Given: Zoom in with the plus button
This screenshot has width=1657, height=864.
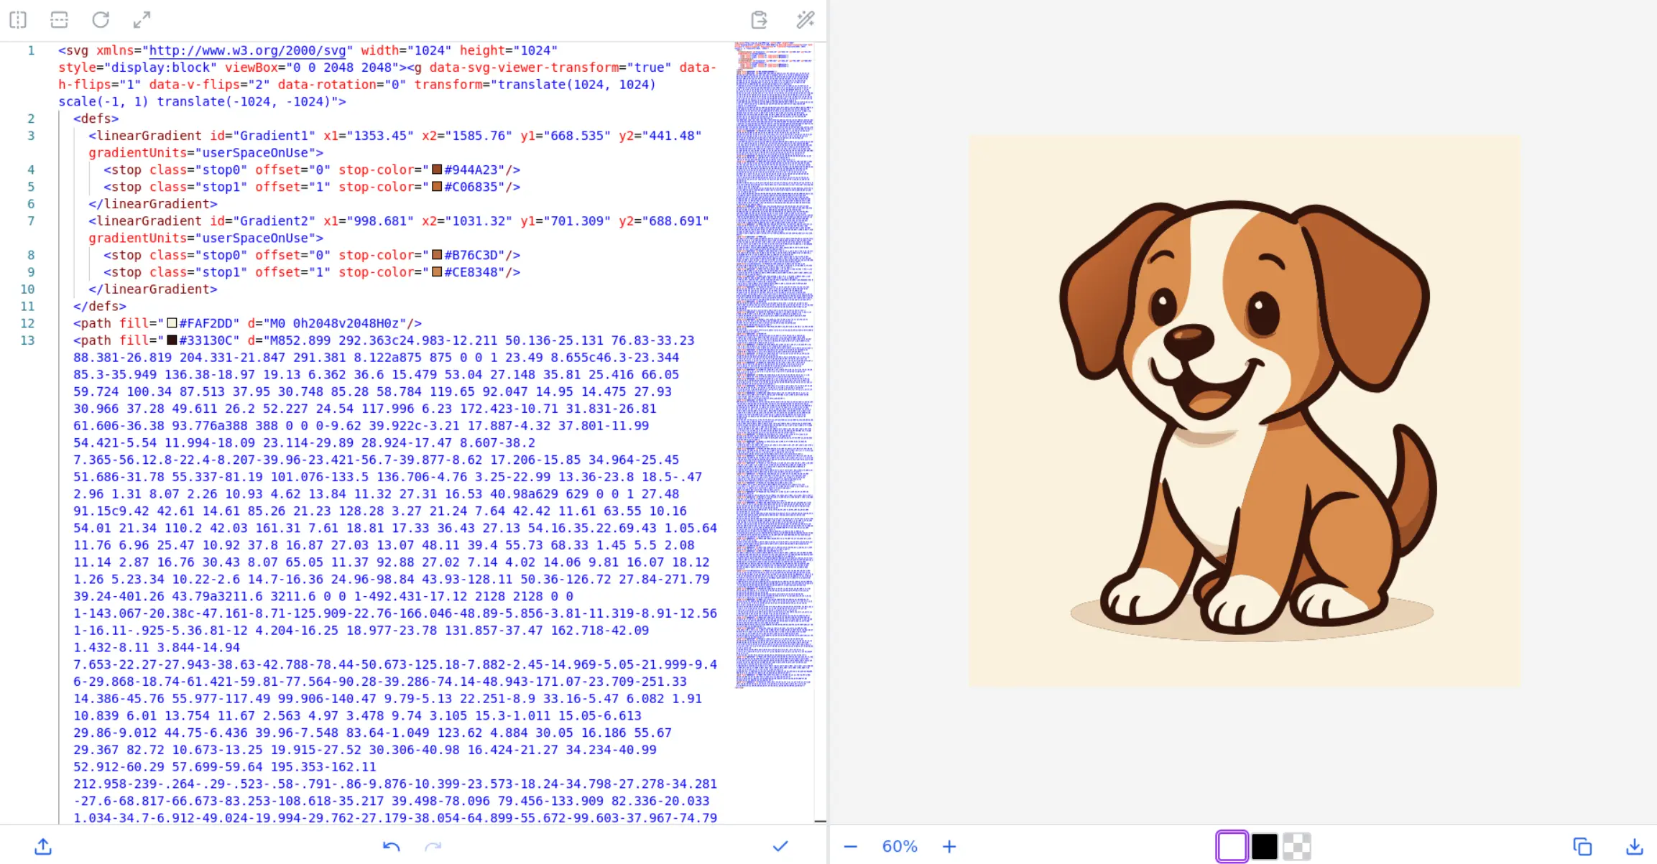Looking at the screenshot, I should [x=948, y=846].
